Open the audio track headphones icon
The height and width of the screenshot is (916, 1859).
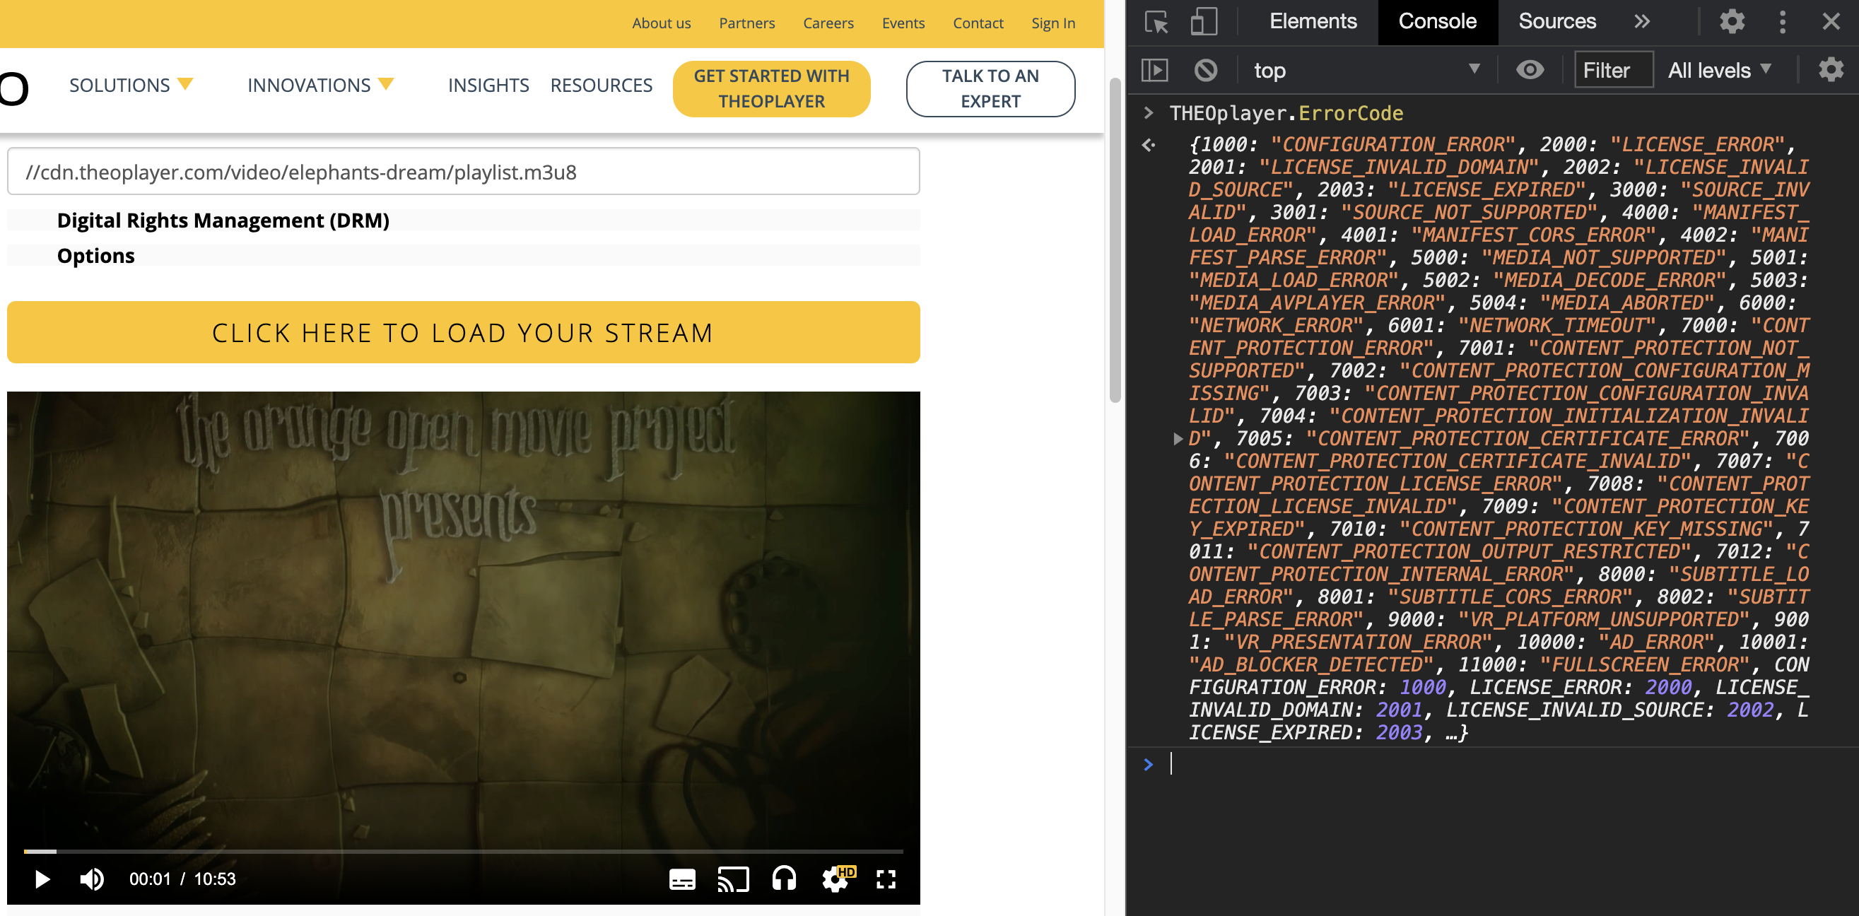point(784,879)
